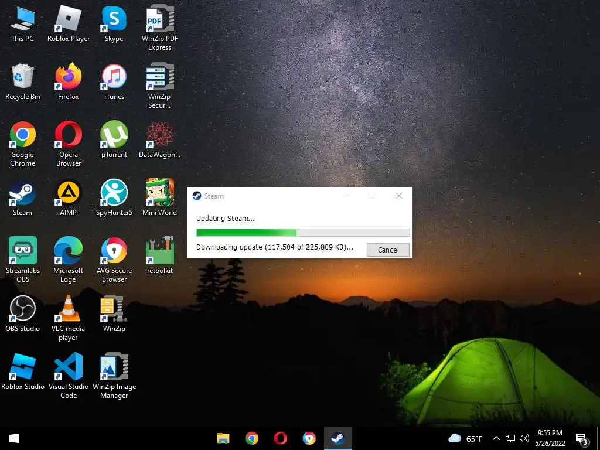600x450 pixels.
Task: Open WinZip PDF Express shortcut
Action: (x=159, y=28)
